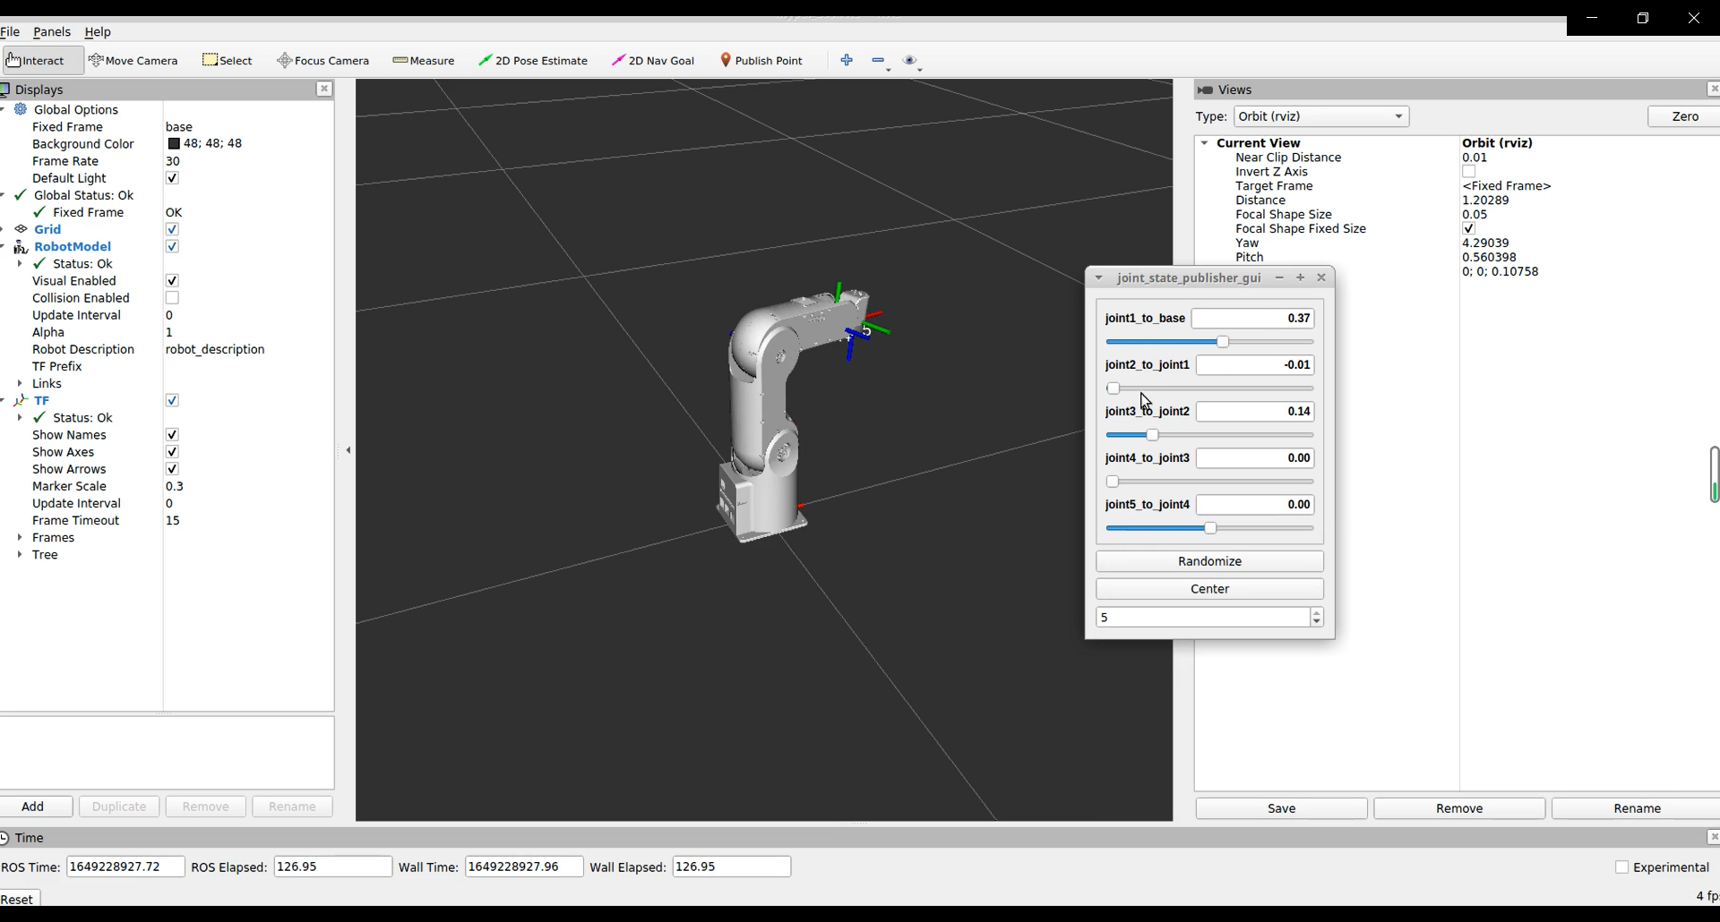Viewport: 1720px width, 922px height.
Task: Select the Interact tool
Action: click(36, 61)
